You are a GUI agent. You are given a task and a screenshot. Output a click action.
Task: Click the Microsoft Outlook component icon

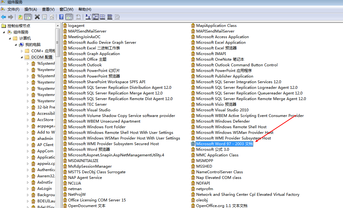click(65, 65)
